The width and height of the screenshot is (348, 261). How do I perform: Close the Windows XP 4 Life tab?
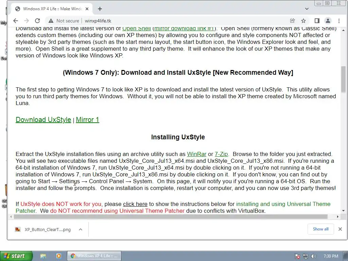pos(87,9)
